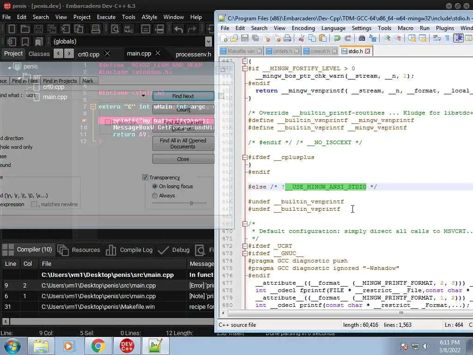Image resolution: width=473 pixels, height=355 pixels.
Task: Click Indent guide icon in Notepad++ toolbar
Action: tap(458, 38)
